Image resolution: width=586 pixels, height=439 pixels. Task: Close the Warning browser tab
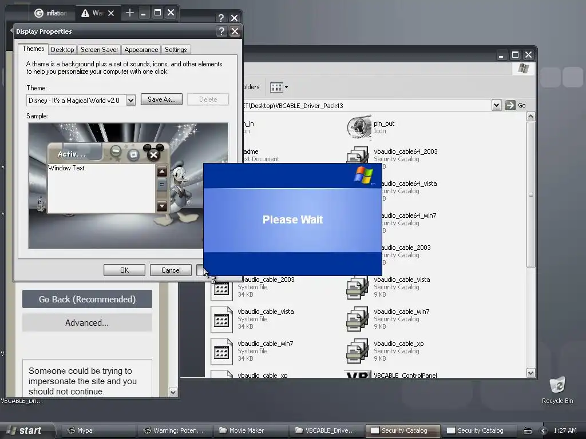111,13
